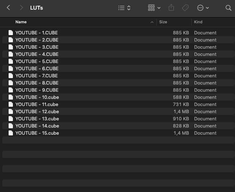The height and width of the screenshot is (192, 235).
Task: Click the back navigation arrow
Action: click(8, 8)
